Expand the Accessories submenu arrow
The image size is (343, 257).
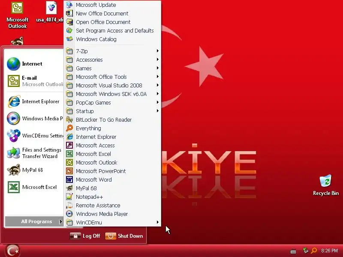pos(157,60)
